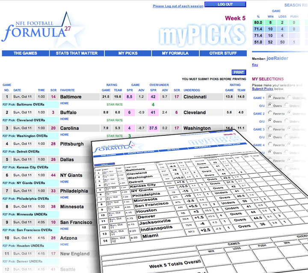Select Favorite for GAME 4
308x273 pixels.
[x=270, y=144]
